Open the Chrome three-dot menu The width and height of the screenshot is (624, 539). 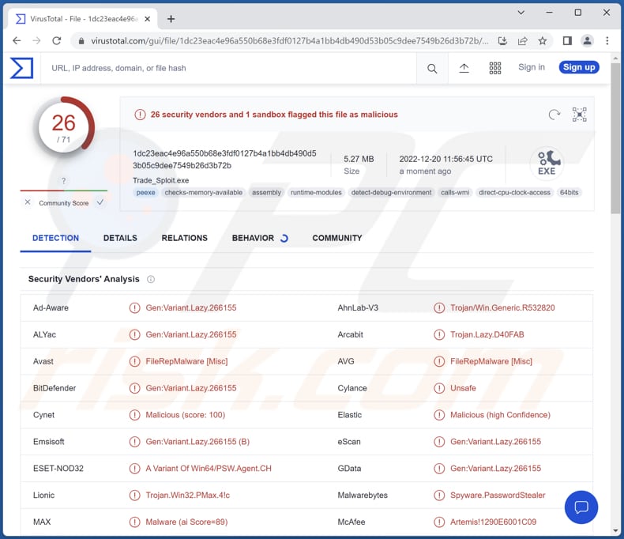tap(607, 40)
